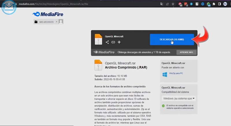Click the 'OpenGL Minecraft' title in dark box
The width and height of the screenshot is (231, 126).
point(114,36)
